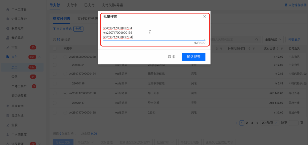Open 签收 via its sidebar icon
The image size is (308, 145).
(x=8, y=125)
